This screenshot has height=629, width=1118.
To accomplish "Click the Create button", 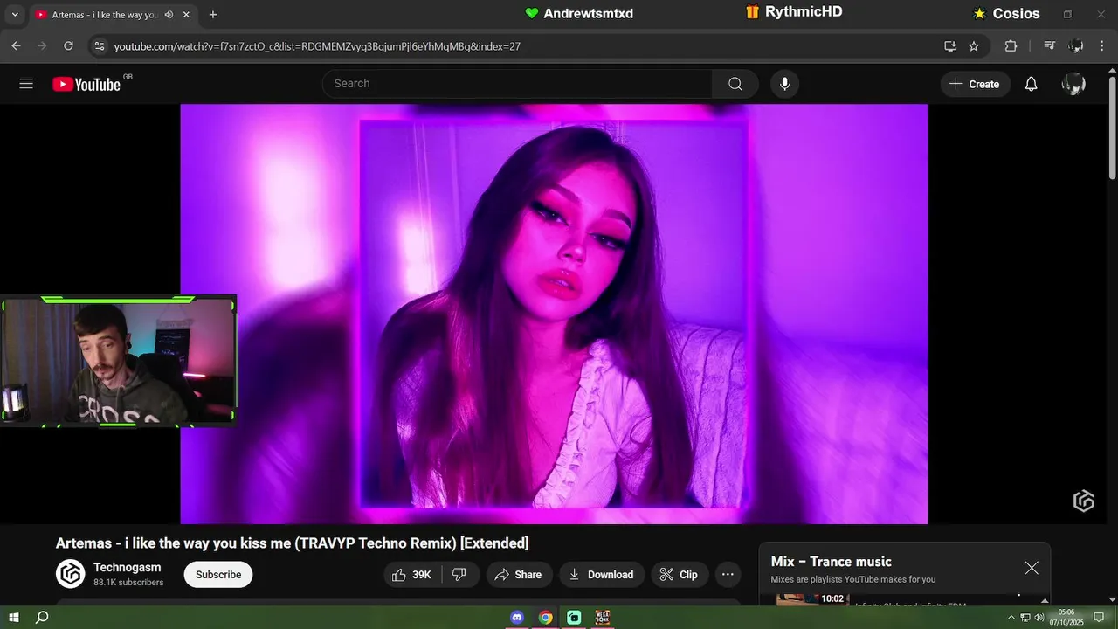I will [975, 84].
